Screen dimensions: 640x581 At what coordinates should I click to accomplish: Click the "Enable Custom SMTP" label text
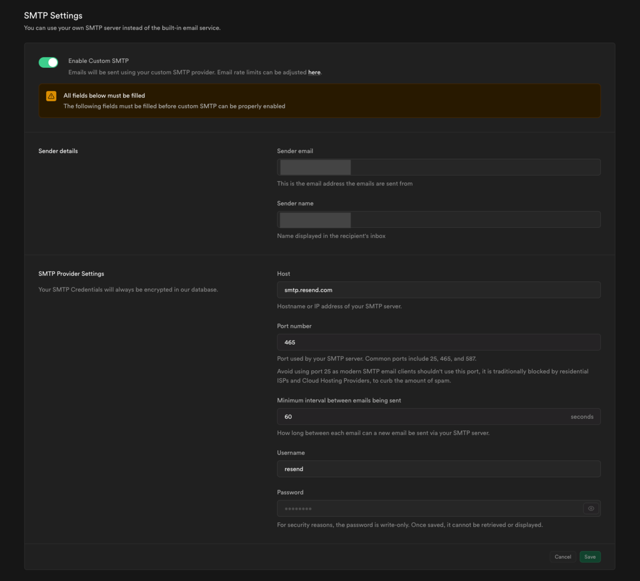tap(99, 61)
